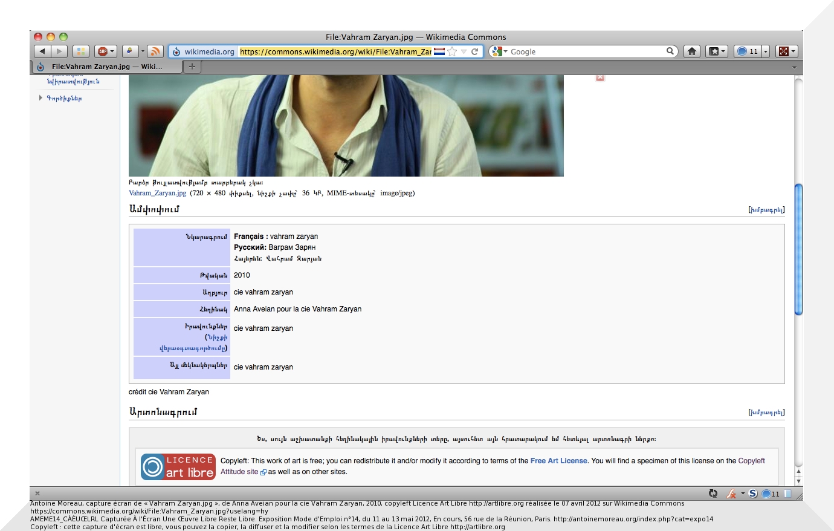Screen dimensions: 834x531
Task: Click the Flash block icon in status bar
Action: 731,494
